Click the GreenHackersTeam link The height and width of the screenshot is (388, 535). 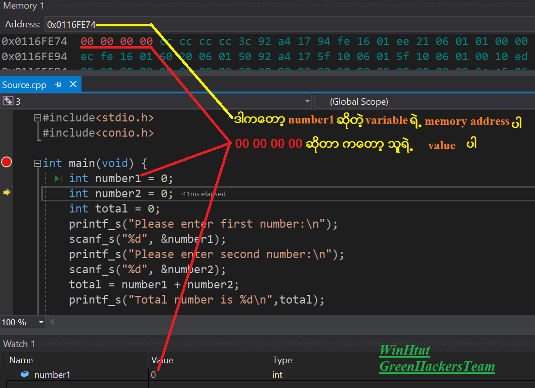(436, 366)
